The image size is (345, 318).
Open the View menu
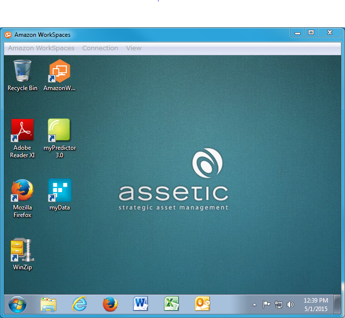coord(134,48)
